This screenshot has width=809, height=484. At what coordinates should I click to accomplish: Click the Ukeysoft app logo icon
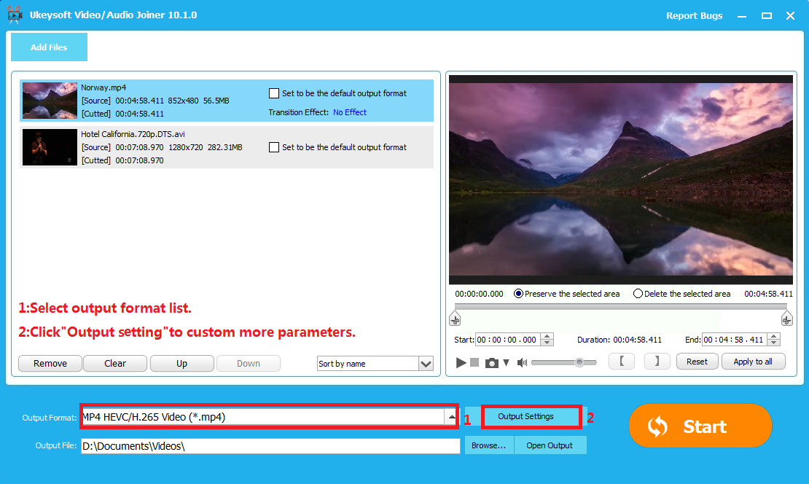pyautogui.click(x=15, y=15)
